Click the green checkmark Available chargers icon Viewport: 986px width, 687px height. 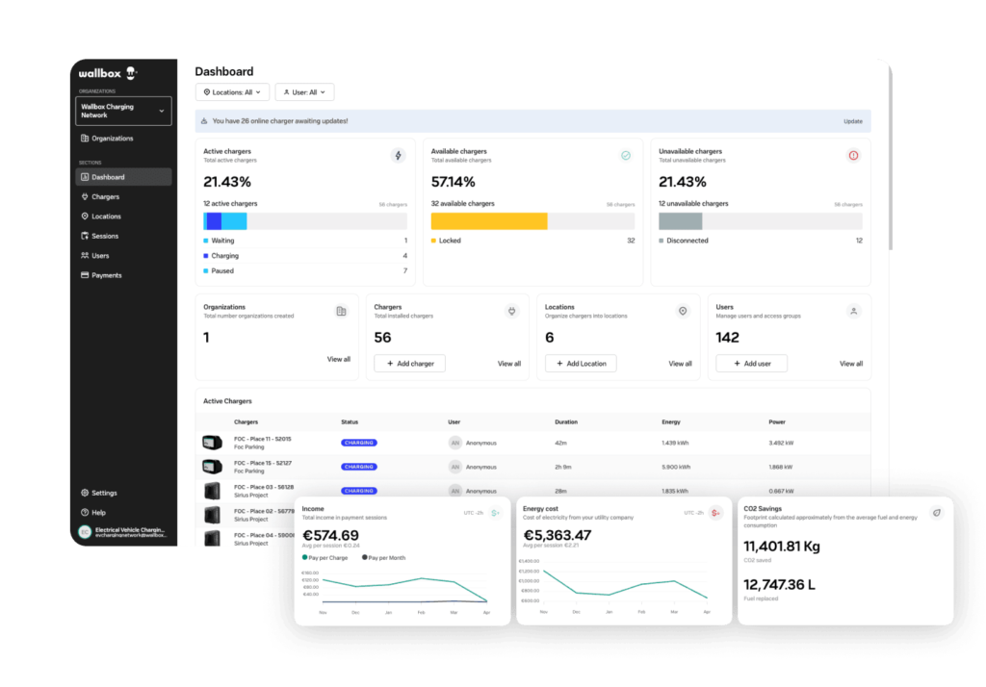pos(625,155)
